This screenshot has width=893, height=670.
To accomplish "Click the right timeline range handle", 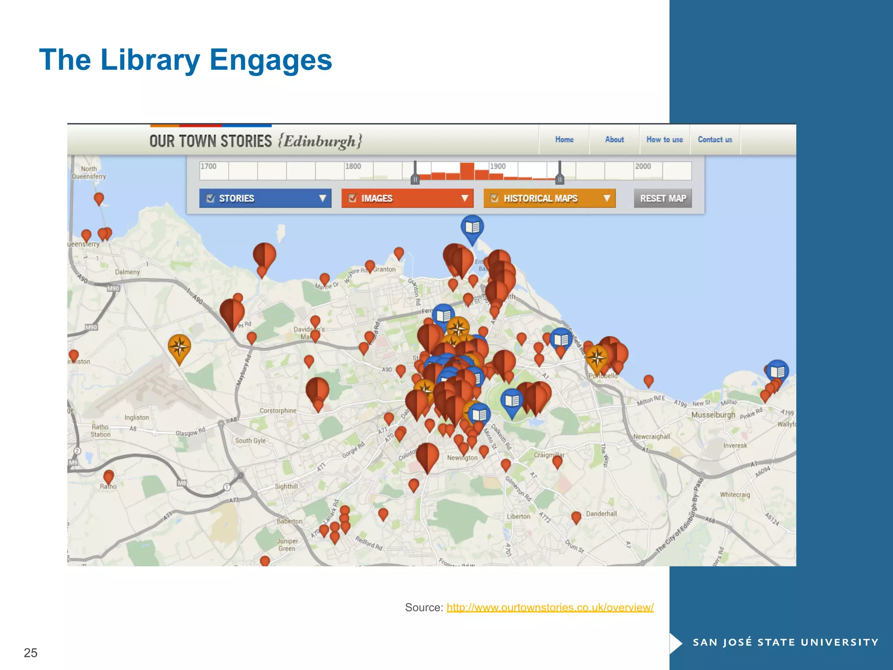I will pyautogui.click(x=560, y=173).
